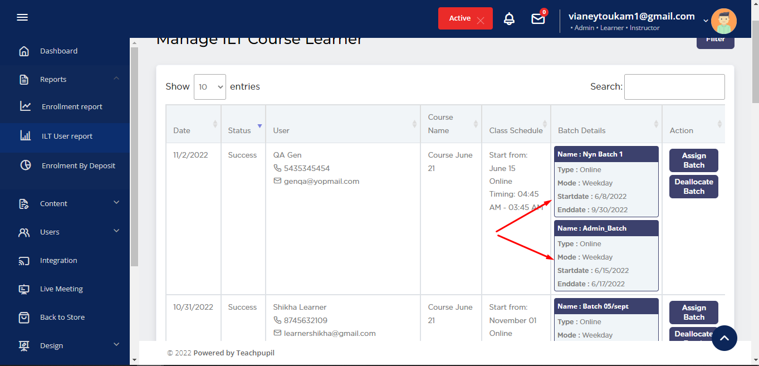Open the Enrollment report page
Image resolution: width=759 pixels, height=366 pixels.
72,107
